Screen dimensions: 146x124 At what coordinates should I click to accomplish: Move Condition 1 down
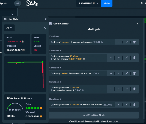click(119, 42)
